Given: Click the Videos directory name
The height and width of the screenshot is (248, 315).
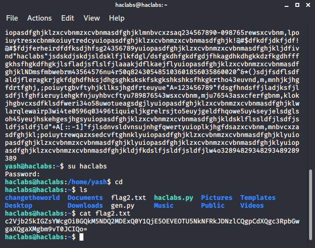Looking at the screenshot, I should click(252, 206).
